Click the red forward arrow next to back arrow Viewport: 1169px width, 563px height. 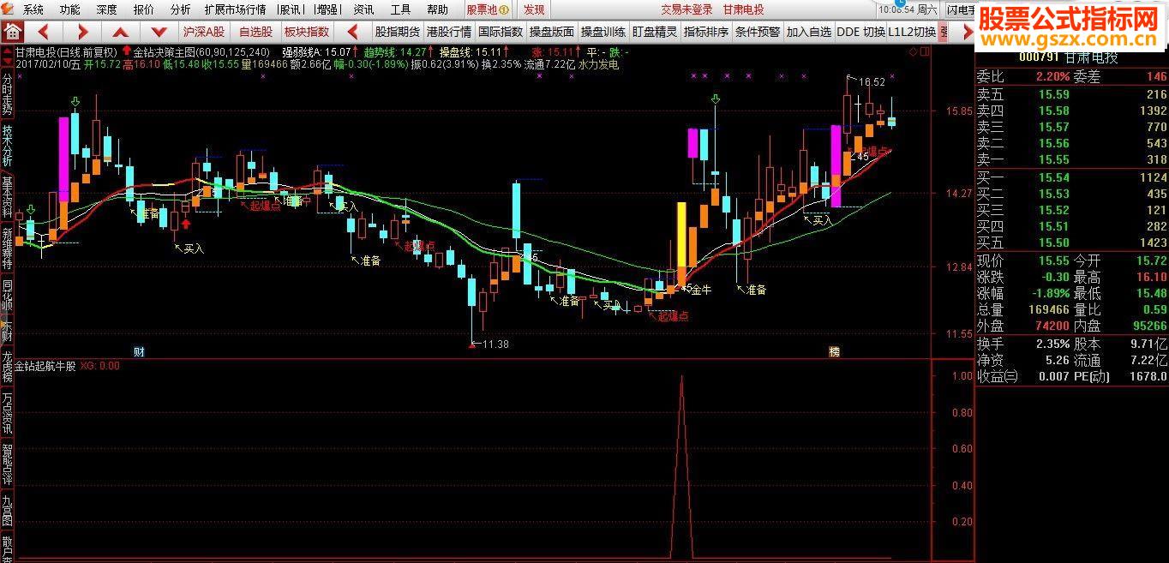tap(81, 32)
